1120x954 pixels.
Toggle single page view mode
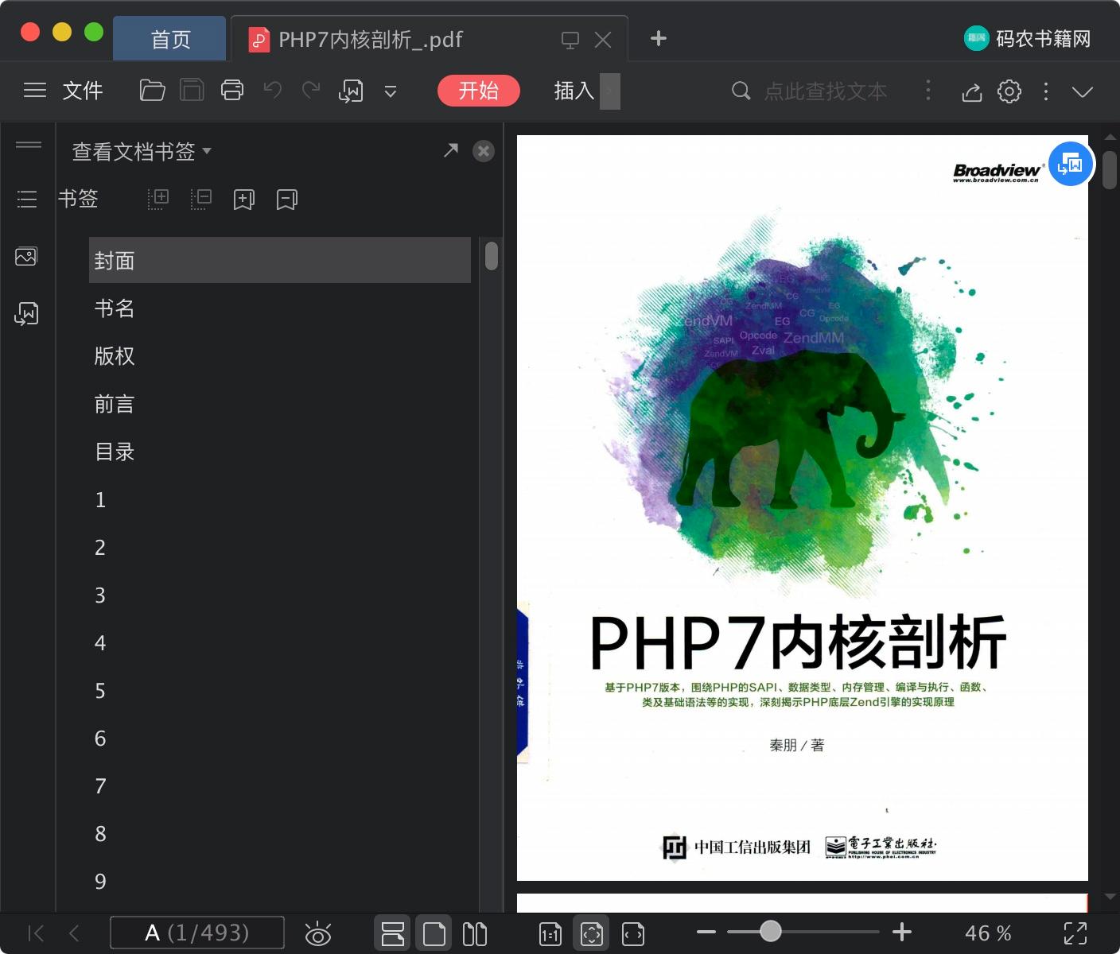click(434, 933)
